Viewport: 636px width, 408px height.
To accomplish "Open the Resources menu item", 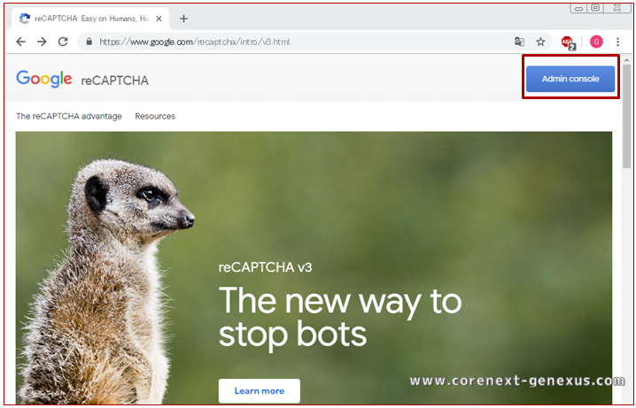I will click(155, 116).
